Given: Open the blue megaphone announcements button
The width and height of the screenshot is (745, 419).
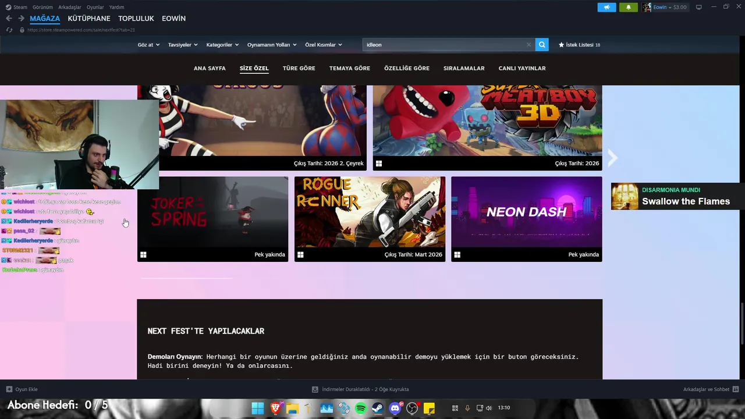Looking at the screenshot, I should tap(606, 7).
